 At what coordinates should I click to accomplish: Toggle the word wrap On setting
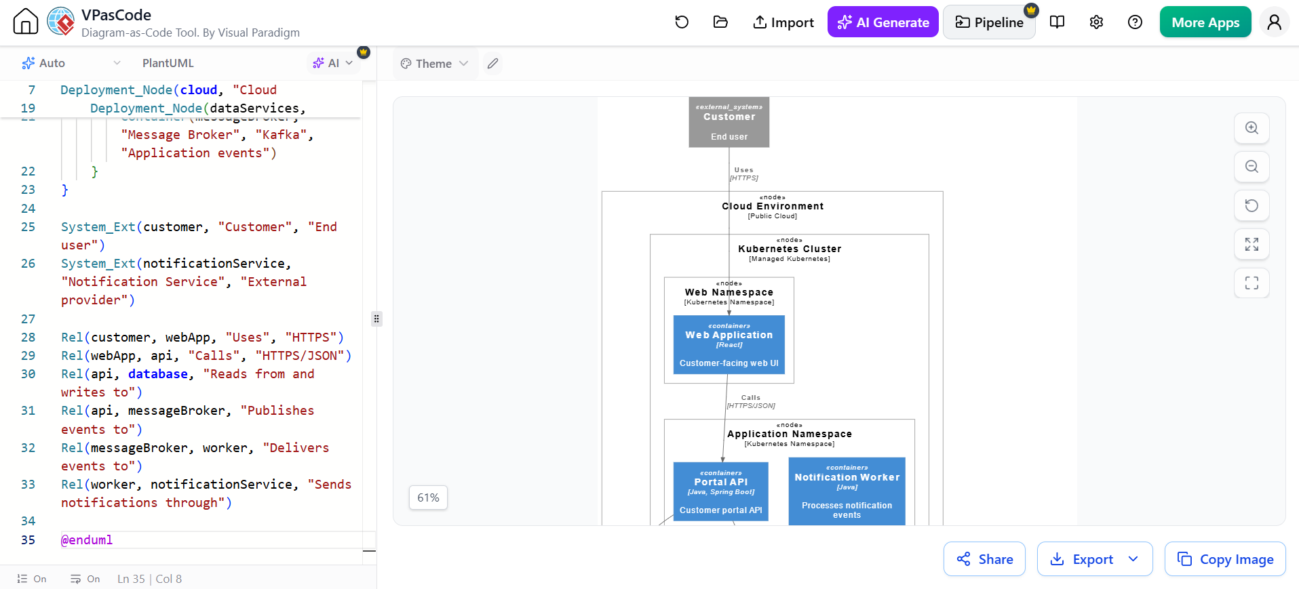85,579
